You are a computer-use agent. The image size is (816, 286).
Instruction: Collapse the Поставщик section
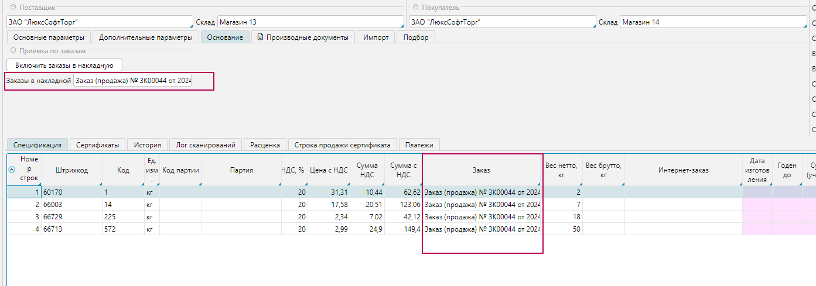click(13, 8)
